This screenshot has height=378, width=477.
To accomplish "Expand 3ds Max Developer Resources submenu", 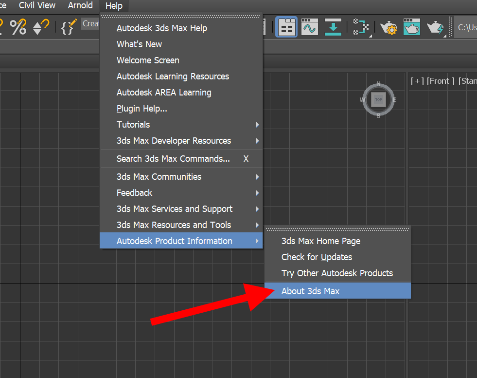I will 181,140.
